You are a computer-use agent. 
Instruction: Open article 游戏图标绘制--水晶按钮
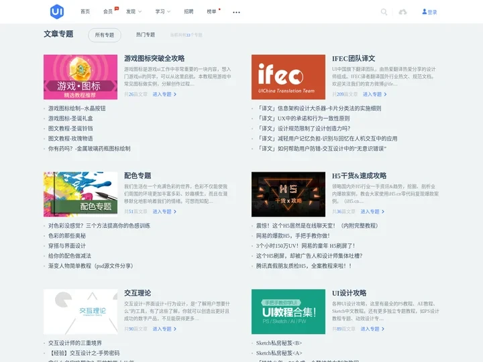(x=76, y=109)
